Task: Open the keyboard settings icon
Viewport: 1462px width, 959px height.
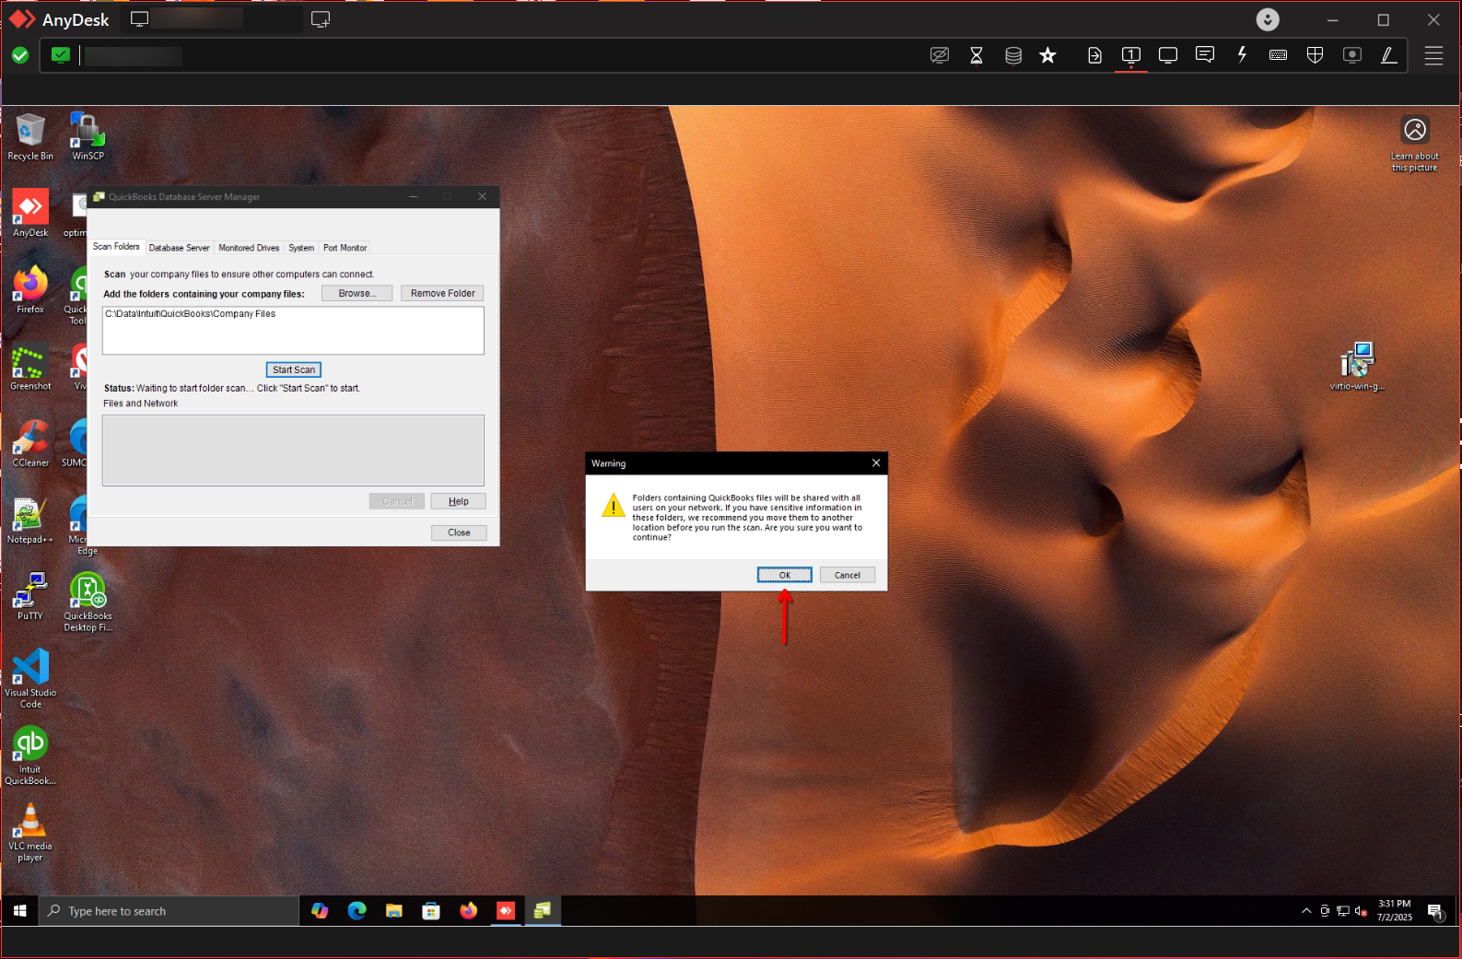Action: pyautogui.click(x=1278, y=55)
